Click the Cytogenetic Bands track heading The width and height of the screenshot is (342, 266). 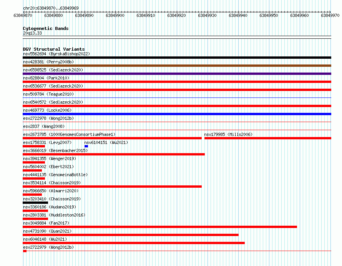pyautogui.click(x=46, y=28)
